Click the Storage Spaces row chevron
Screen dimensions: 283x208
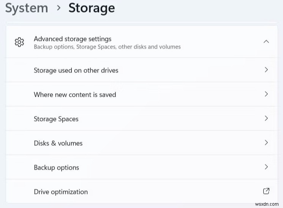point(266,118)
